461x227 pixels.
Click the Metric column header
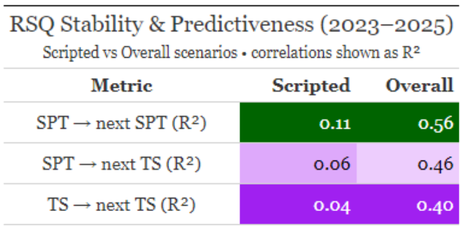click(121, 85)
